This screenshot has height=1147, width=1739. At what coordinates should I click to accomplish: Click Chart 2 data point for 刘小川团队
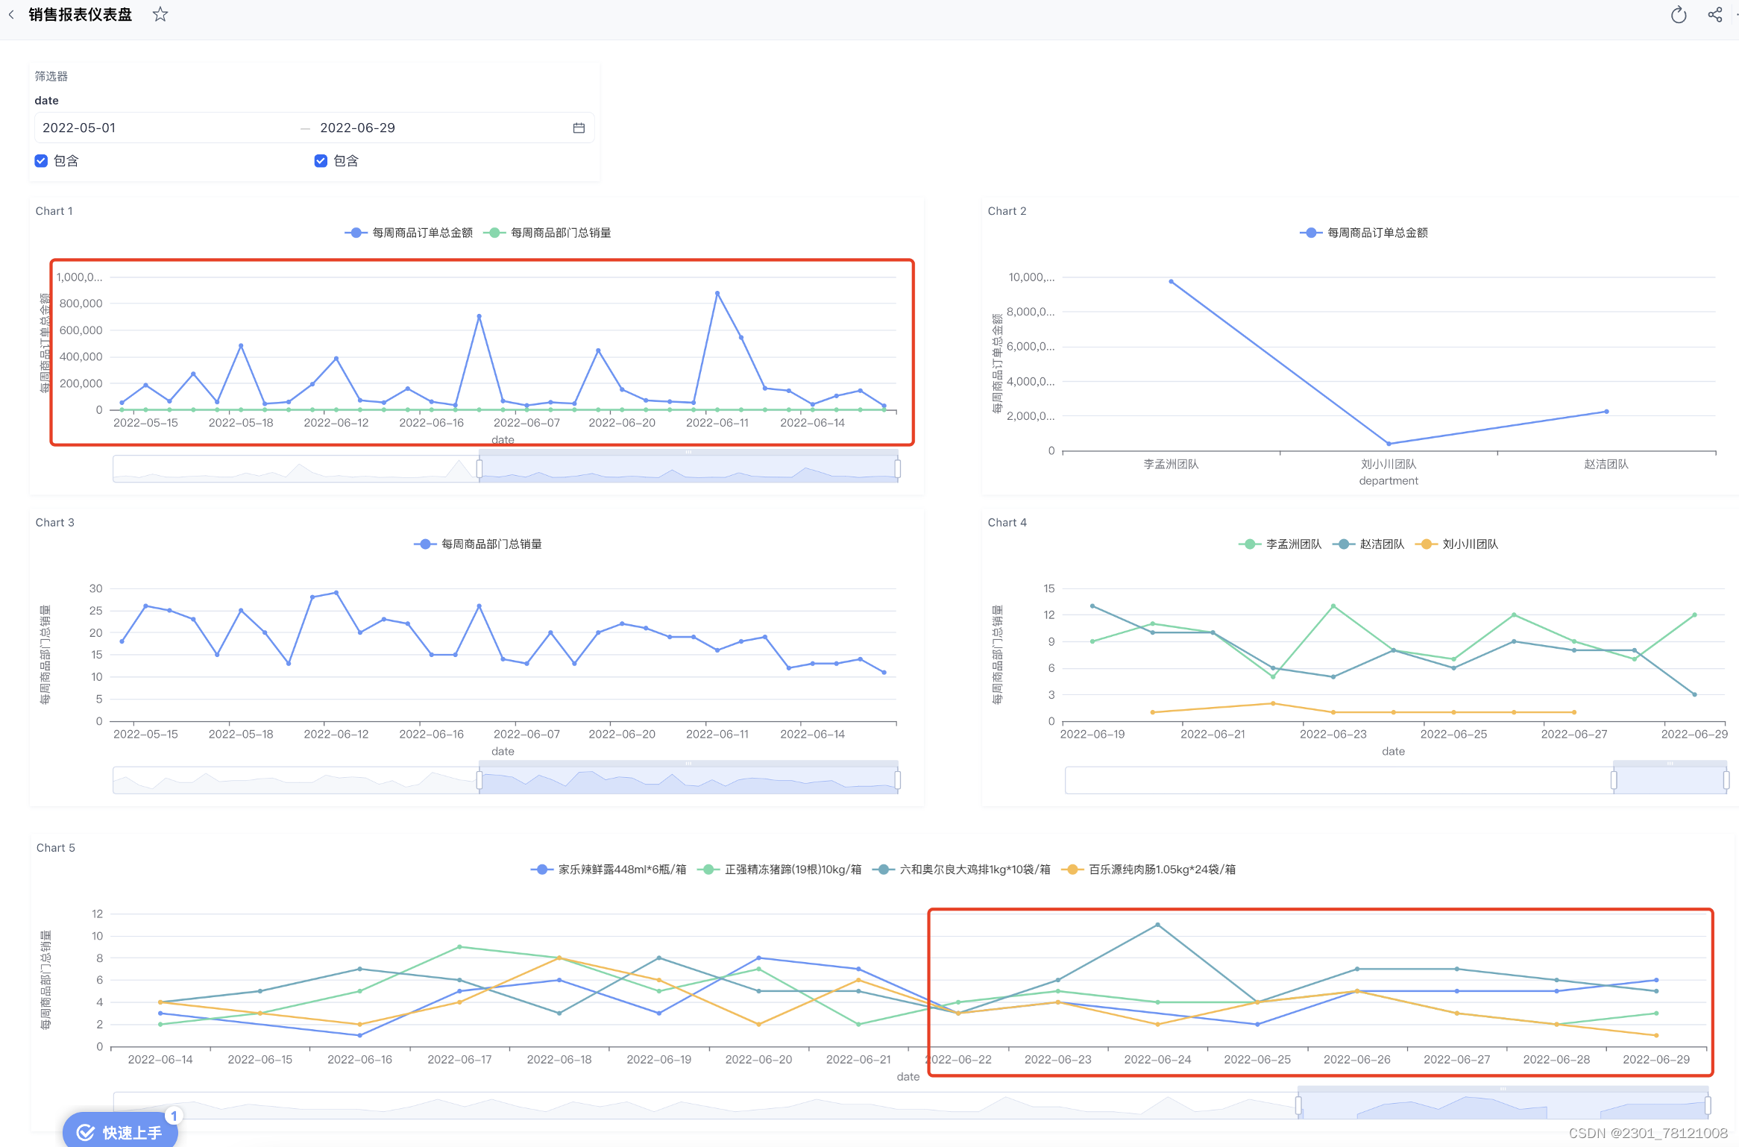point(1389,444)
